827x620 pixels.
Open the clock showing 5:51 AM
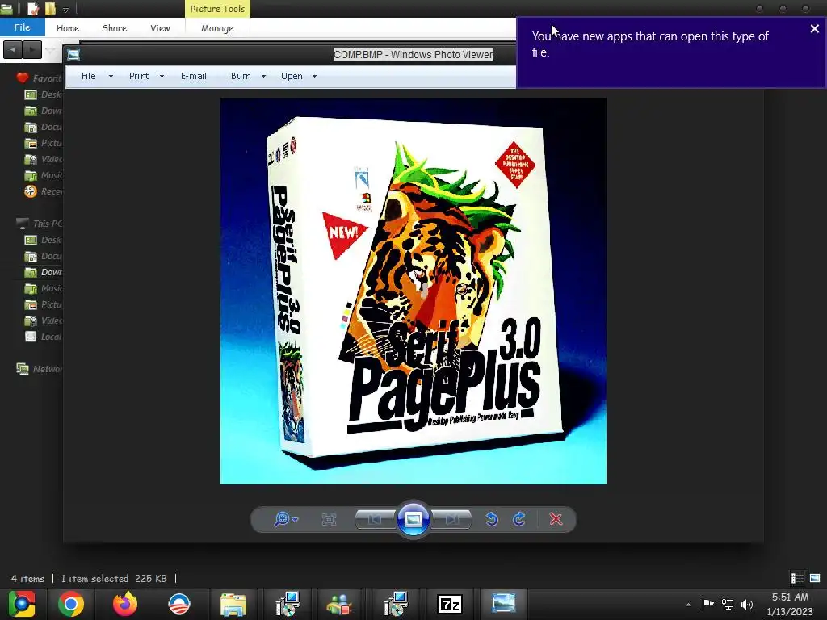click(x=790, y=604)
